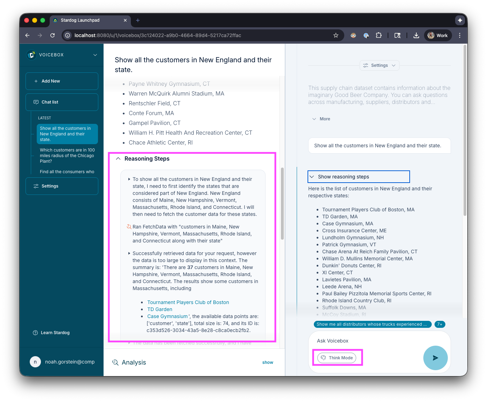This screenshot has height=402, width=487.
Task: Expand 'Successfully retrieved data' reasoning step
Action: click(129, 253)
